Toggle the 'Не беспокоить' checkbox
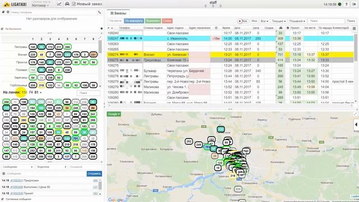The image size is (359, 202). (2, 29)
